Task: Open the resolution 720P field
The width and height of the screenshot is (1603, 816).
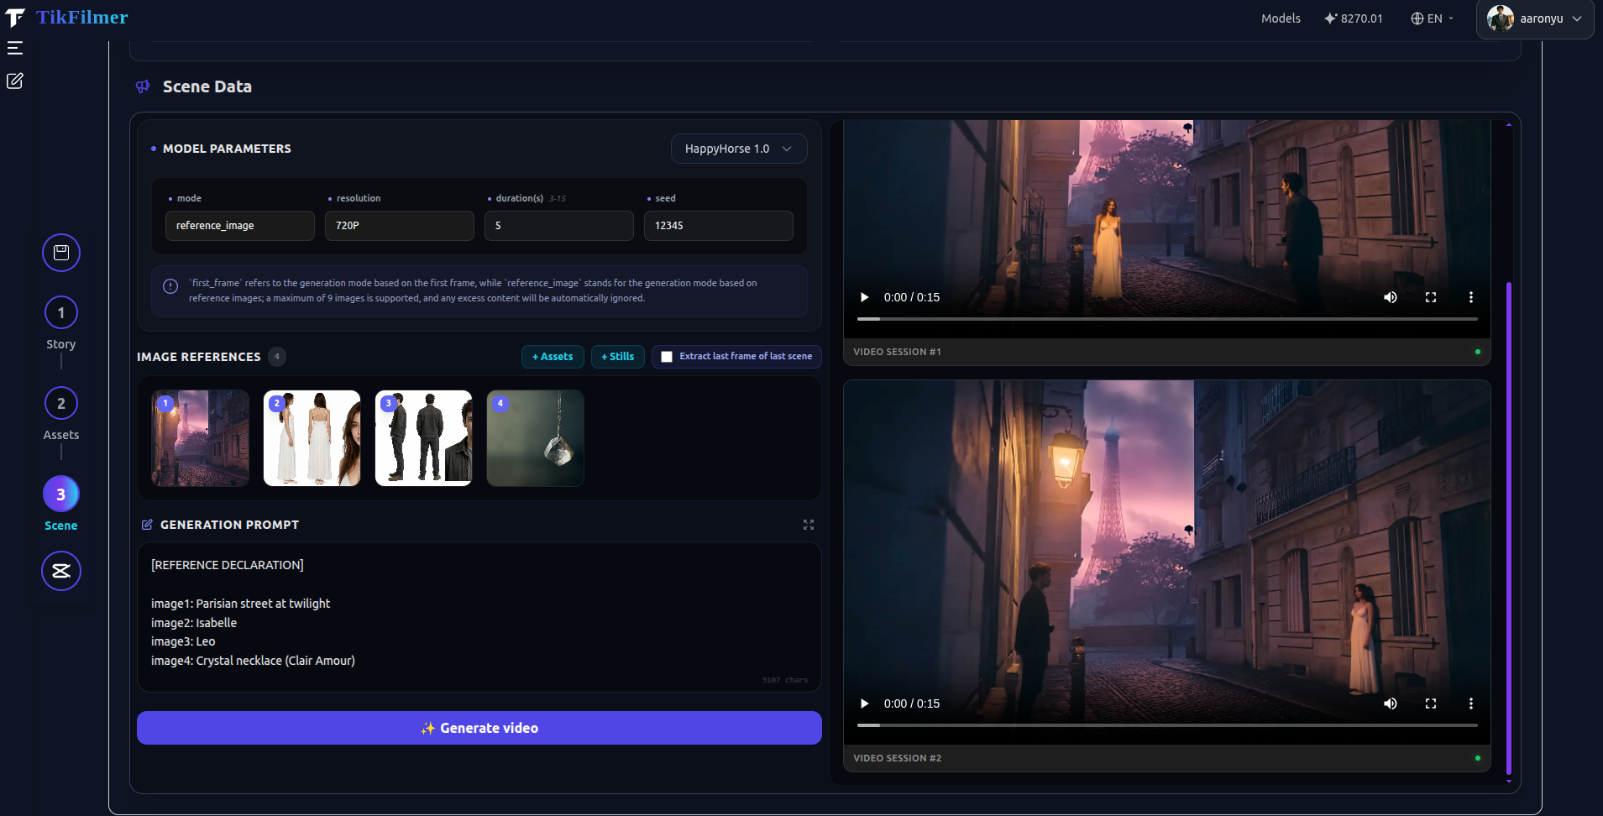Action: (400, 226)
